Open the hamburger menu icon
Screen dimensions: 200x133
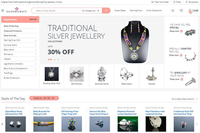point(3,11)
